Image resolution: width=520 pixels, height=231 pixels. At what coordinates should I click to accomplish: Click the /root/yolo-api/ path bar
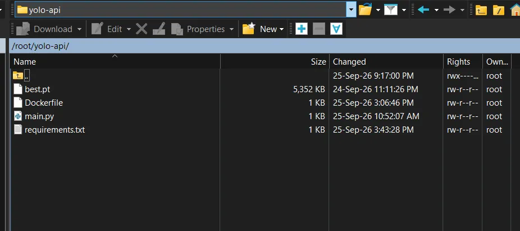click(265, 46)
